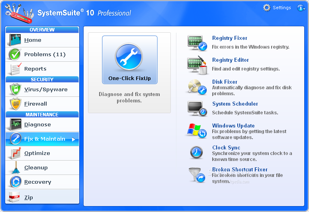Open the Broken Shortcut Fixer link
This screenshot has height=212, width=309.
pos(240,169)
